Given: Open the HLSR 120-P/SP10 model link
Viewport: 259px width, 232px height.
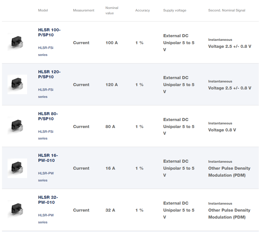Looking at the screenshot, I should click(x=49, y=74).
